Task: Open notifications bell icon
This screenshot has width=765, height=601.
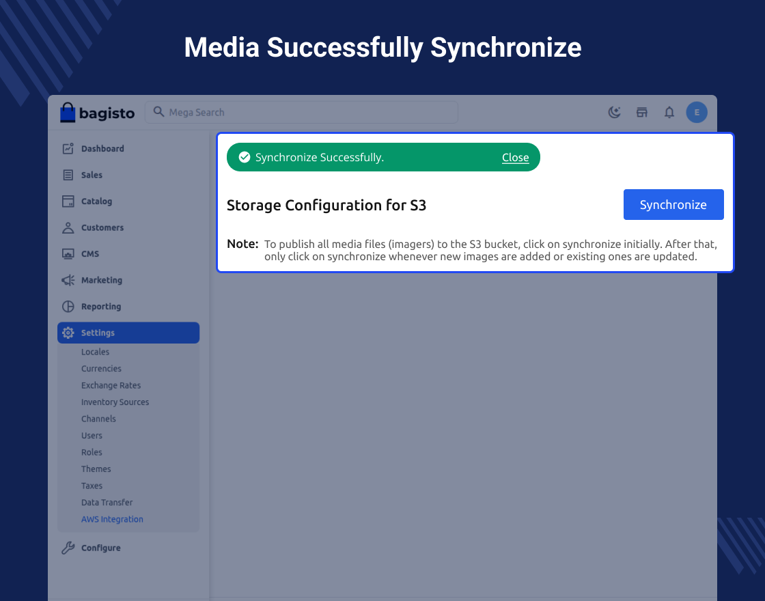Action: click(669, 113)
